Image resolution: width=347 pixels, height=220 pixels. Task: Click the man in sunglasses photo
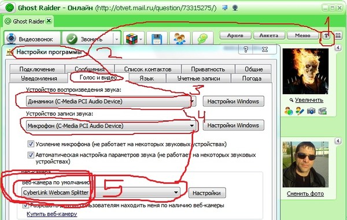point(305,165)
